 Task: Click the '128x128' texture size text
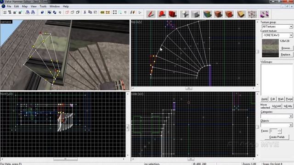click(x=284, y=41)
